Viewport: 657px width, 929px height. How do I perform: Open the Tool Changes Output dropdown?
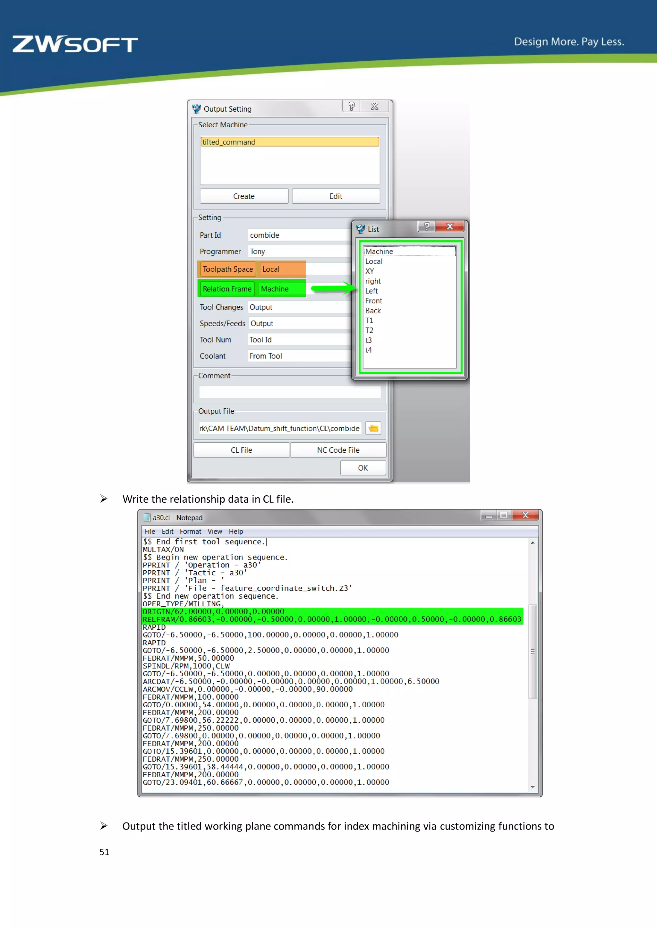coord(300,307)
